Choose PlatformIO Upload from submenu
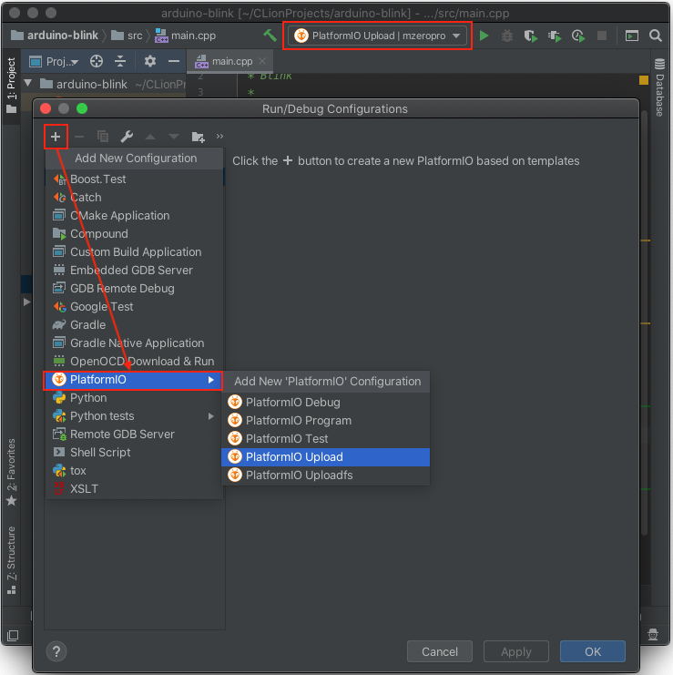The height and width of the screenshot is (675, 673). [x=325, y=457]
